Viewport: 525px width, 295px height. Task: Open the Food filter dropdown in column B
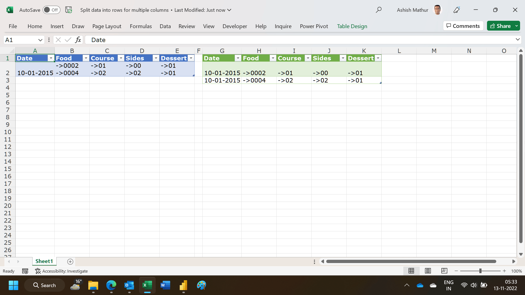pos(86,58)
